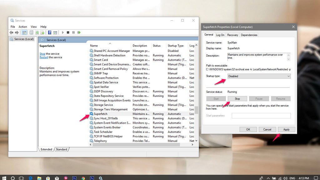320x180 pixels.
Task: Select General tab in Superfetch Properties
Action: coord(208,35)
